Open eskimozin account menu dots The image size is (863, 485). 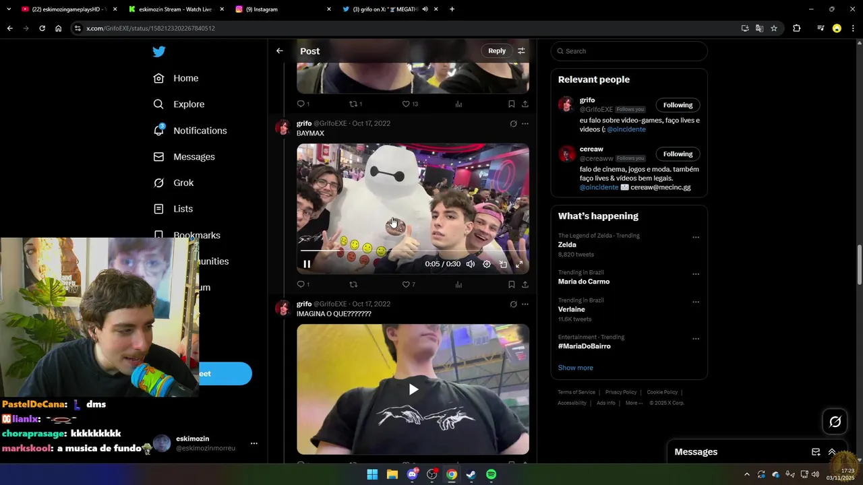(x=254, y=443)
